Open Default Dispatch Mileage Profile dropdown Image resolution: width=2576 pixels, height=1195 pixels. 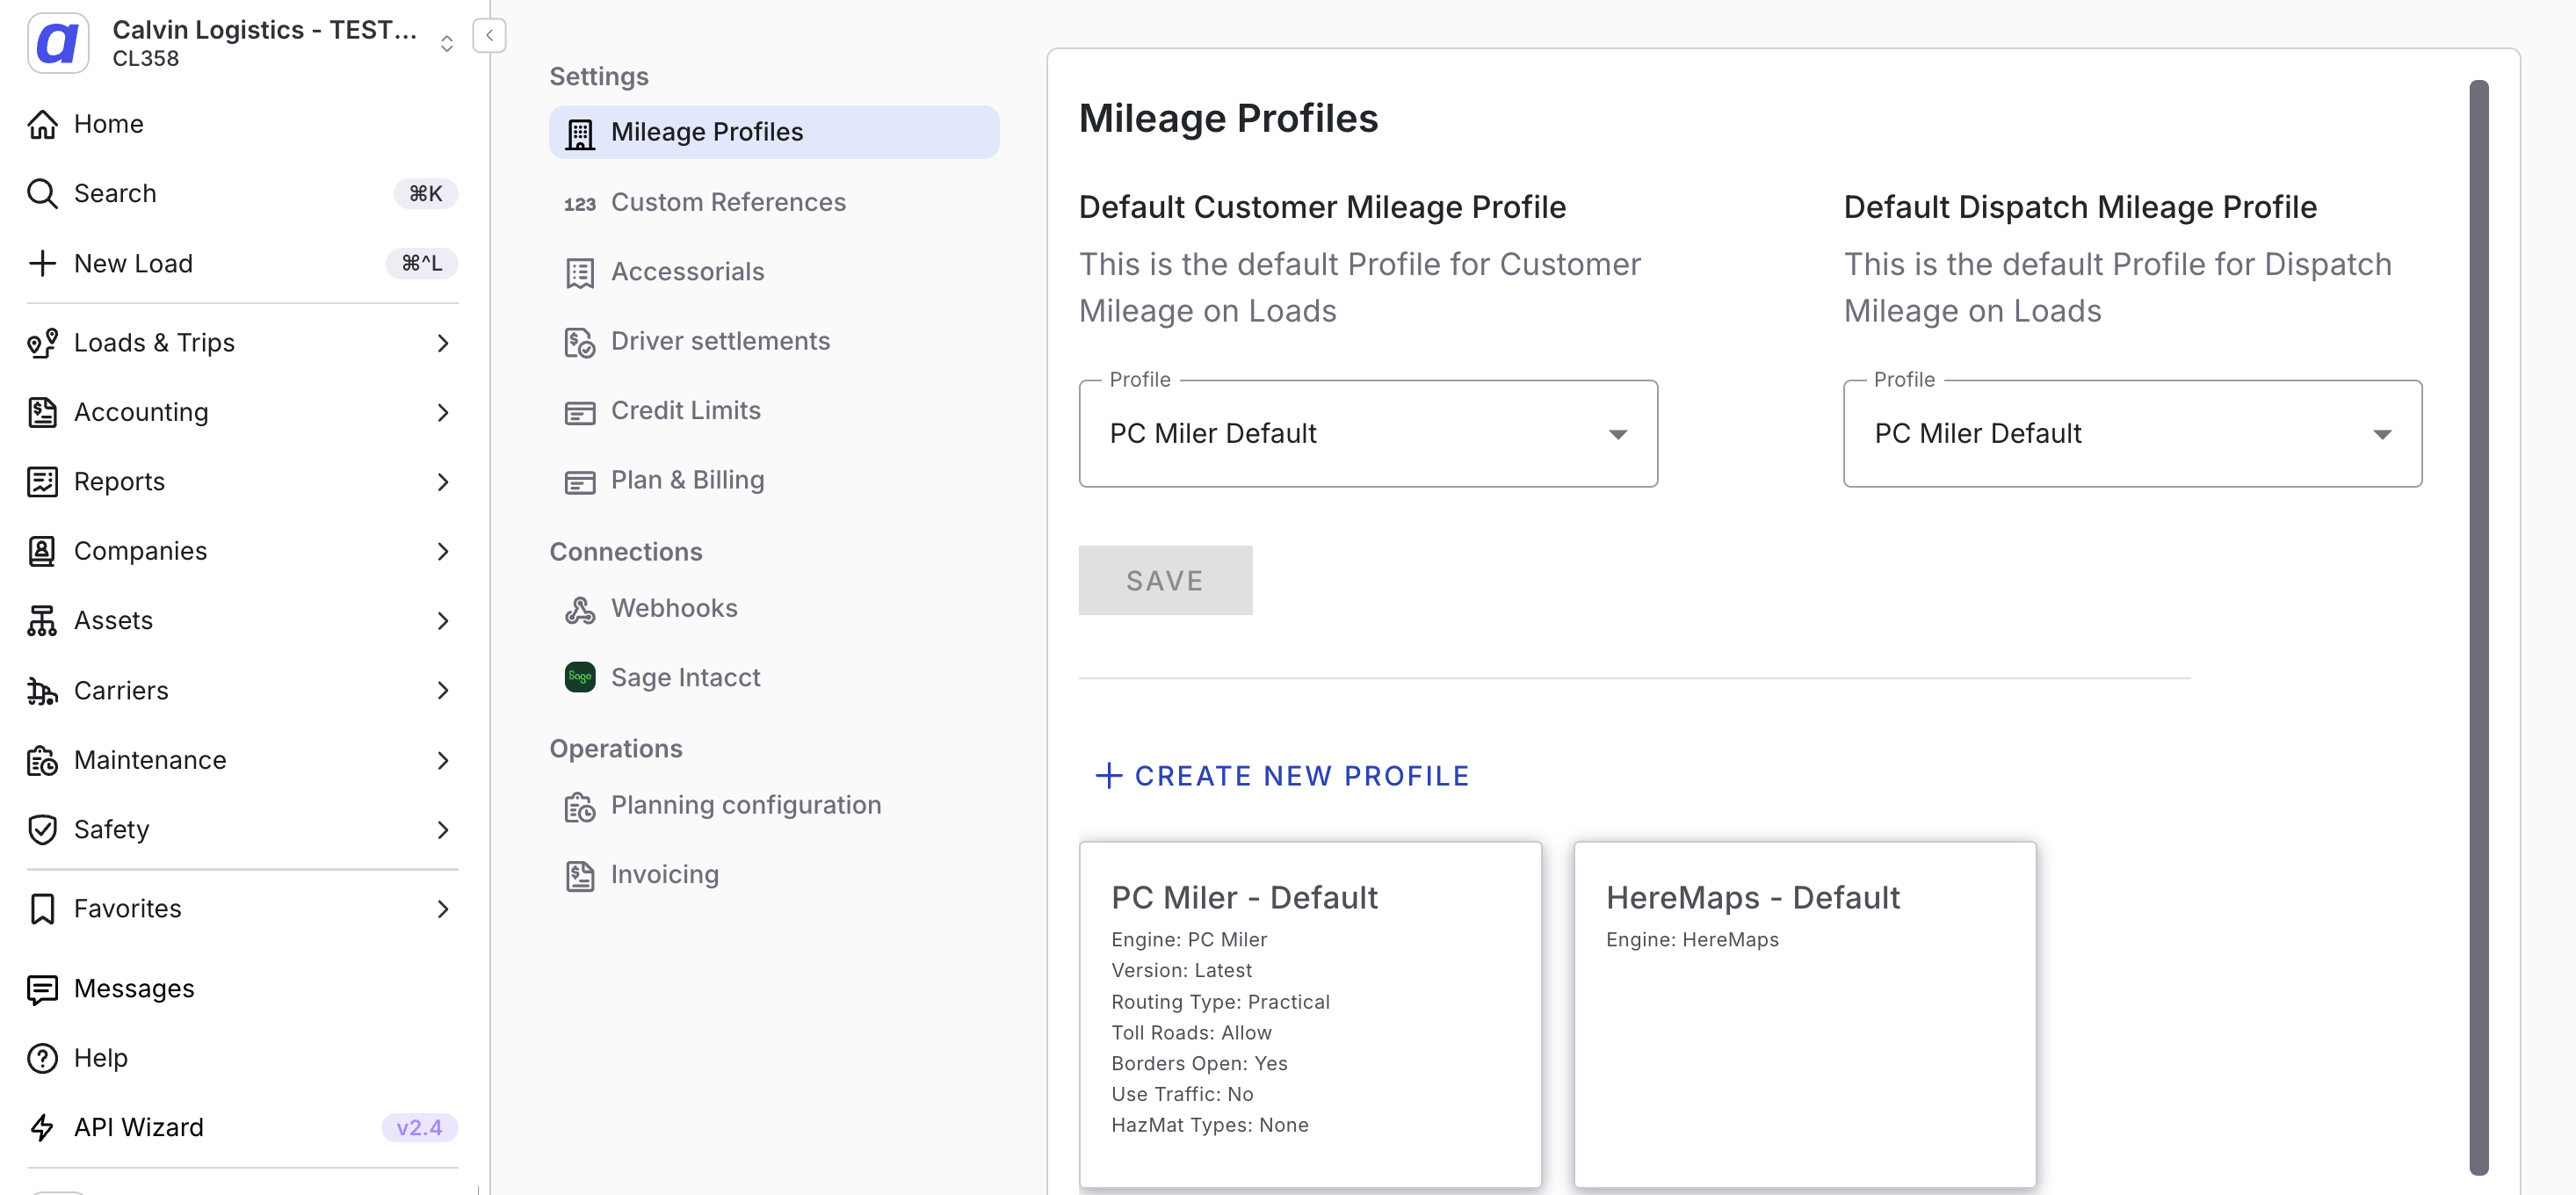2131,433
